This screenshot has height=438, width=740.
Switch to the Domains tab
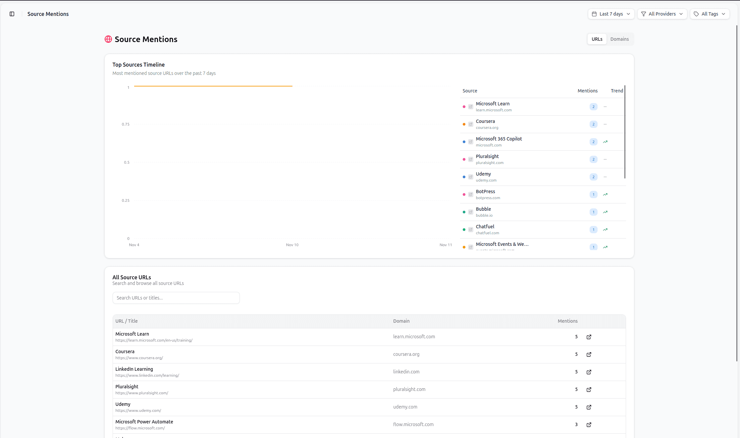coord(619,39)
